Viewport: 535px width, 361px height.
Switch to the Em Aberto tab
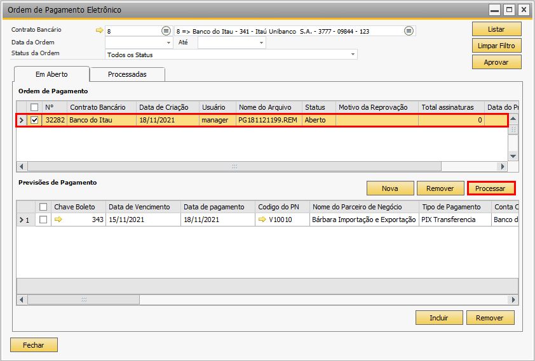[x=51, y=74]
